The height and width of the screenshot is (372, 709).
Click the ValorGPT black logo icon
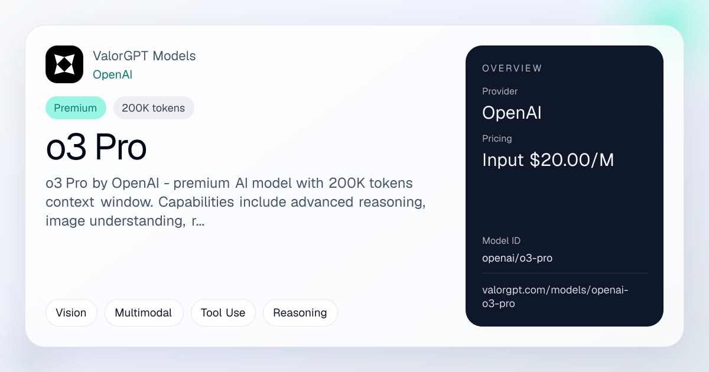[64, 64]
